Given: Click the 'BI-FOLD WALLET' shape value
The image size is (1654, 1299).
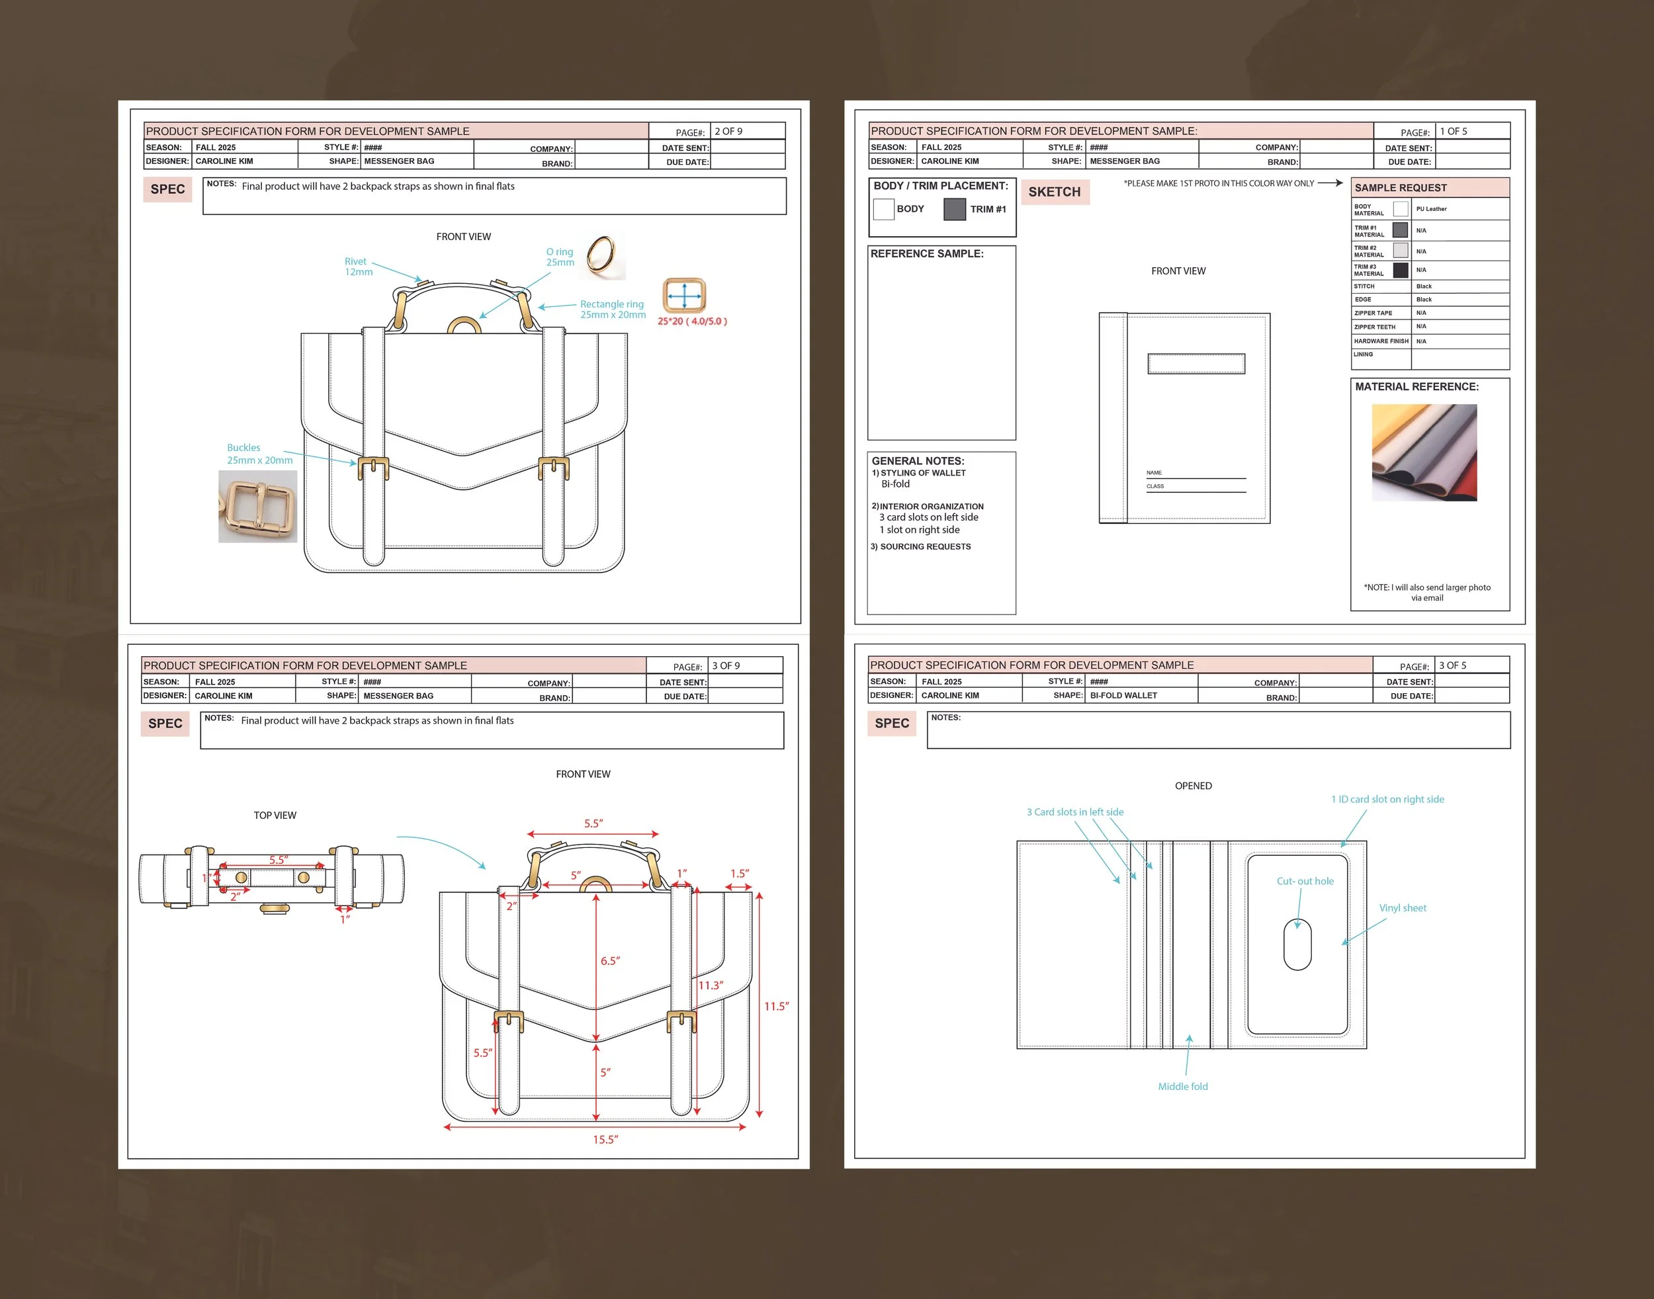Looking at the screenshot, I should (x=1123, y=695).
